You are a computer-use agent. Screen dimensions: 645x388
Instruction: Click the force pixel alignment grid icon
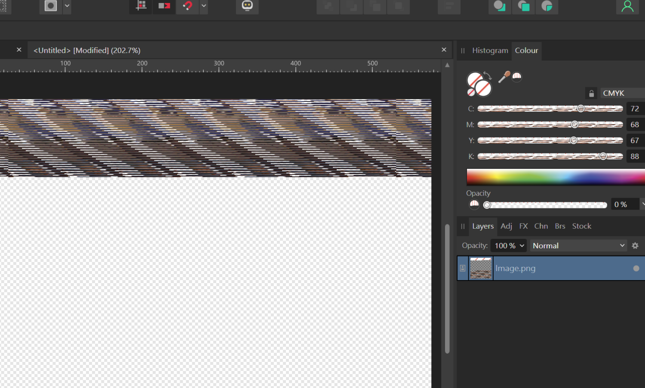pyautogui.click(x=140, y=6)
